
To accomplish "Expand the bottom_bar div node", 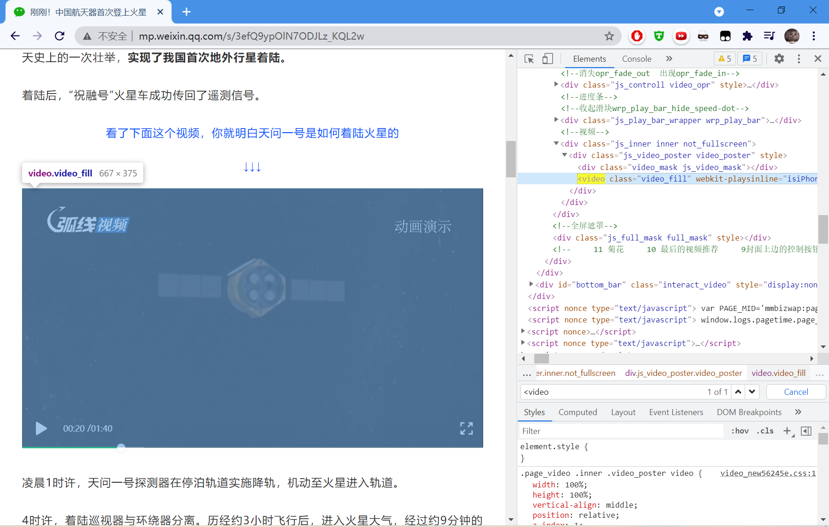I will coord(531,284).
